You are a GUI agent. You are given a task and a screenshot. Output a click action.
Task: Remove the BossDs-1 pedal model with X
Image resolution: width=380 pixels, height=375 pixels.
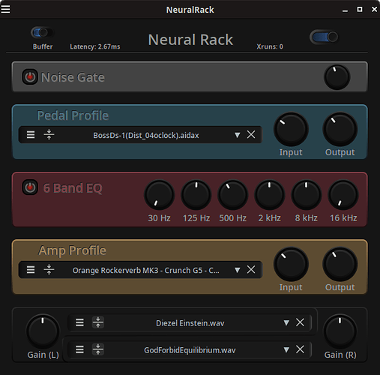click(x=251, y=134)
